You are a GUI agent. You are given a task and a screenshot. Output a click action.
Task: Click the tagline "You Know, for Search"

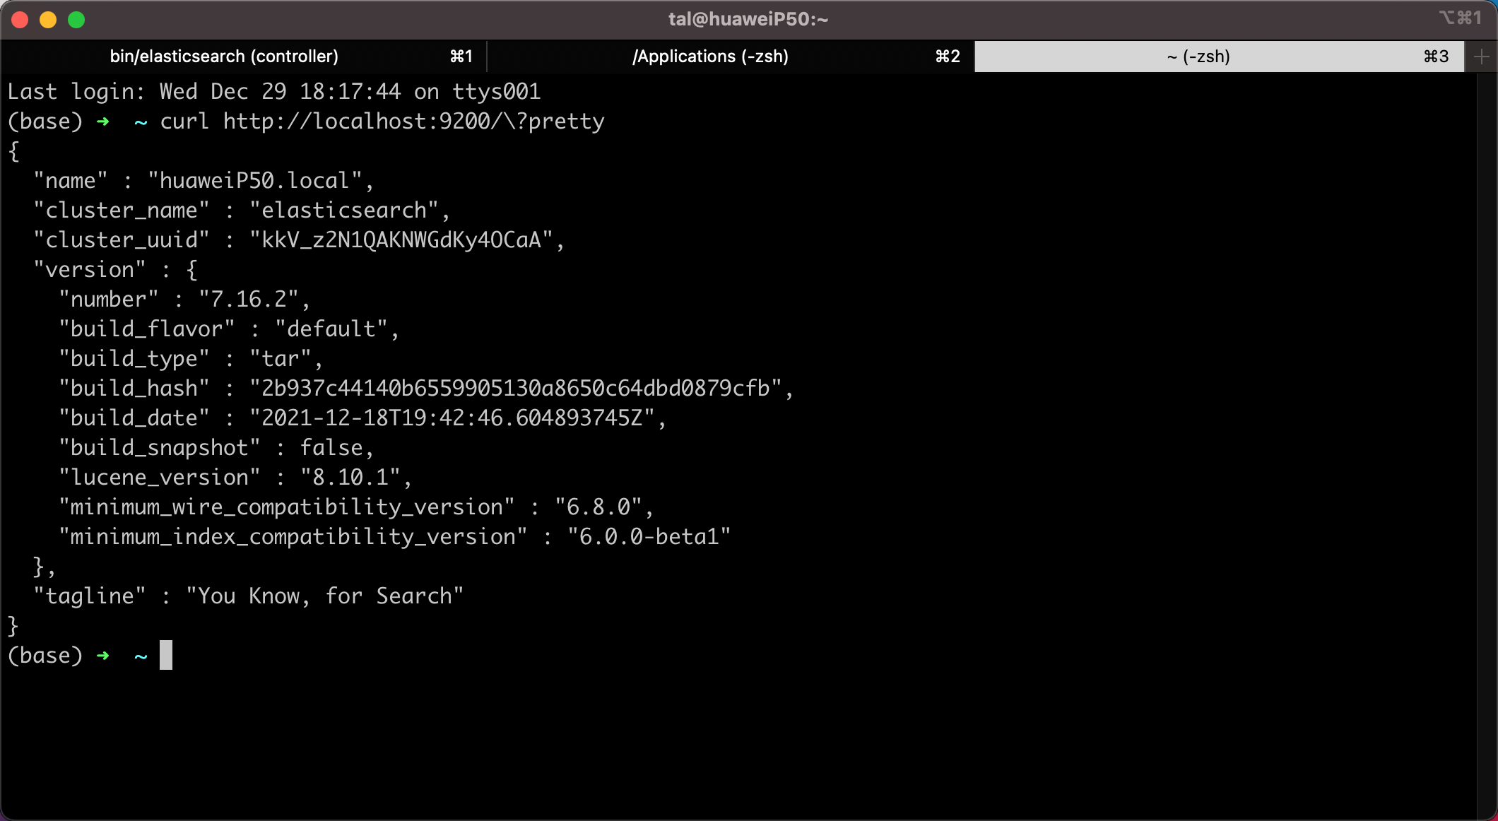(x=324, y=596)
